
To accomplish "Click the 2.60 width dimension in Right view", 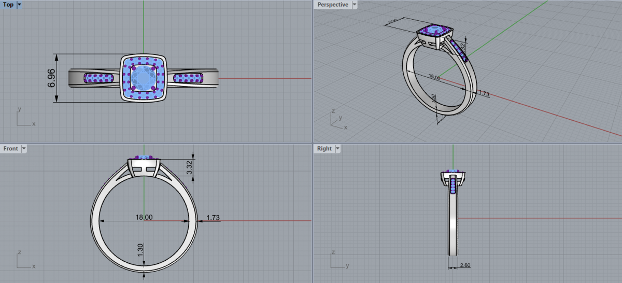I will click(464, 265).
